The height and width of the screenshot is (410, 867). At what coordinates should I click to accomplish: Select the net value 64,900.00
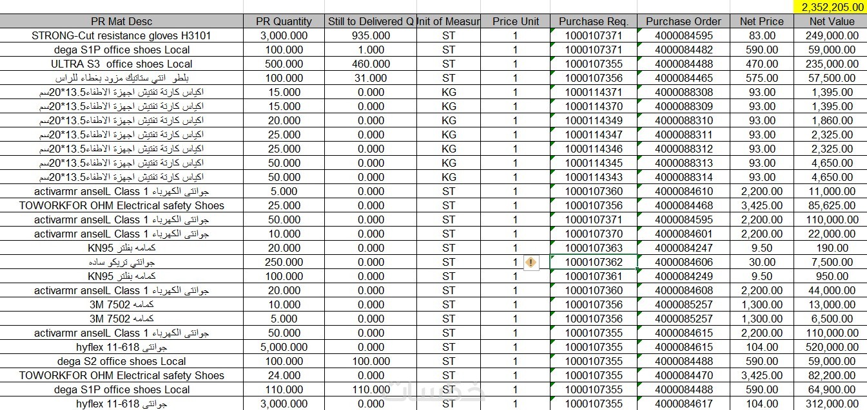coord(832,389)
